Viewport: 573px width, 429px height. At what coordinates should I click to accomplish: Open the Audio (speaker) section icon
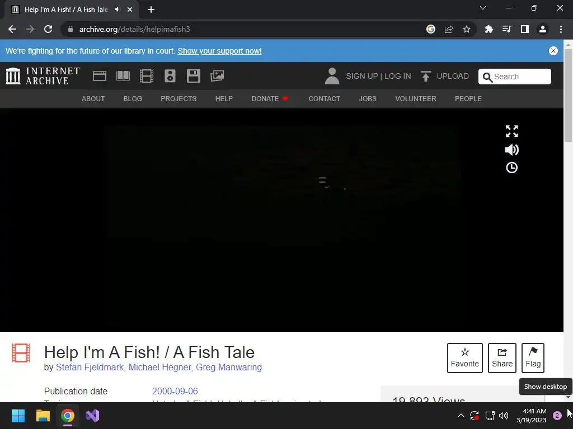point(170,76)
